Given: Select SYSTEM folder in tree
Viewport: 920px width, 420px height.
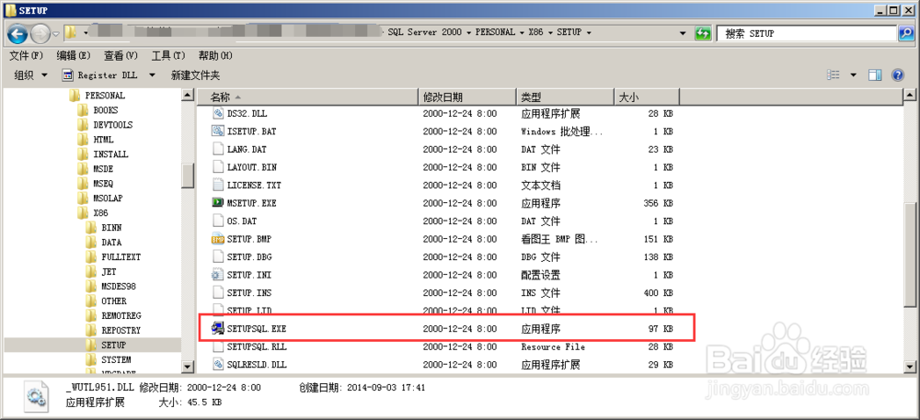Looking at the screenshot, I should coord(116,359).
